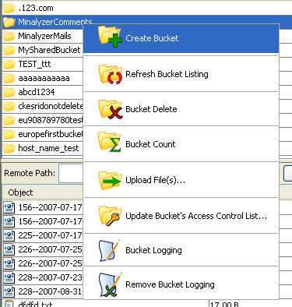Select Bucket Count menu item
The width and height of the screenshot is (292, 307).
click(x=181, y=144)
